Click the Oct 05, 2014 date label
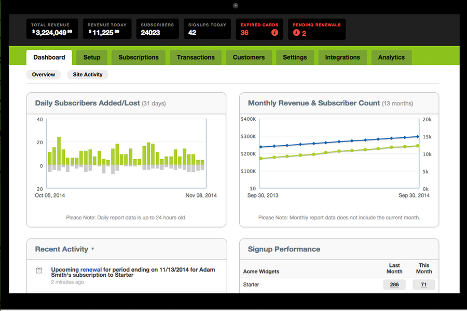467x311 pixels. tap(50, 195)
